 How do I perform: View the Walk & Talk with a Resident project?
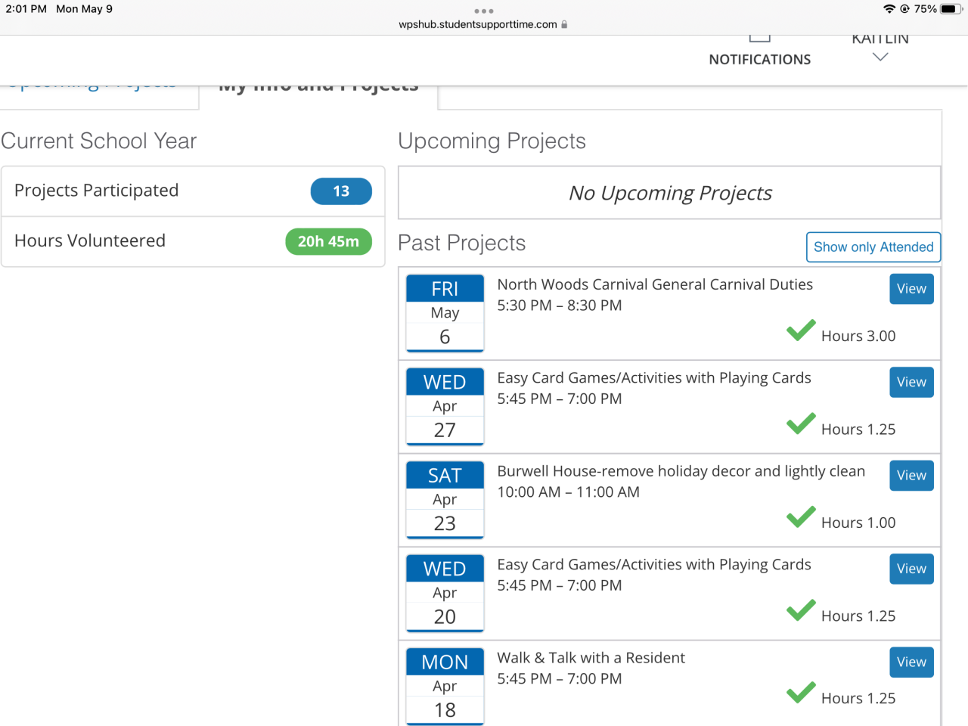tap(911, 662)
